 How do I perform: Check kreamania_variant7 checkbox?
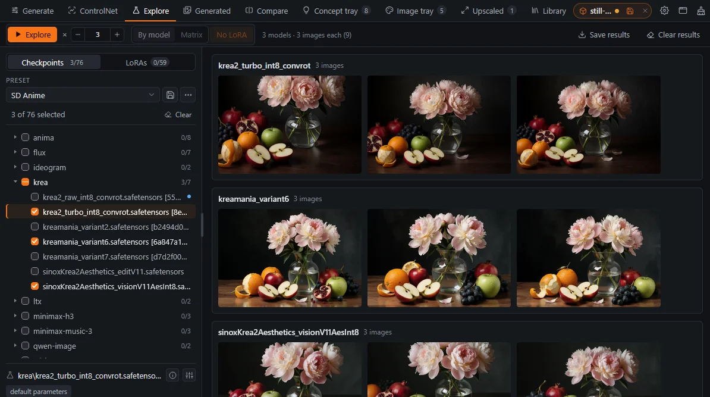[x=35, y=257]
